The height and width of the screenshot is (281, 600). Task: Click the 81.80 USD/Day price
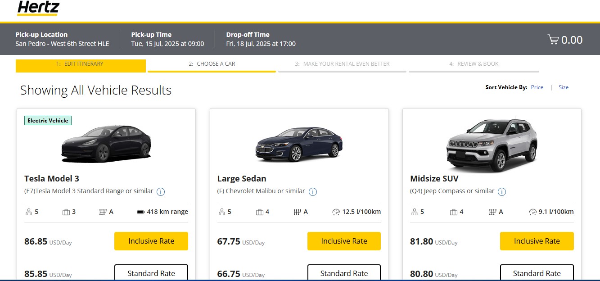tap(434, 241)
